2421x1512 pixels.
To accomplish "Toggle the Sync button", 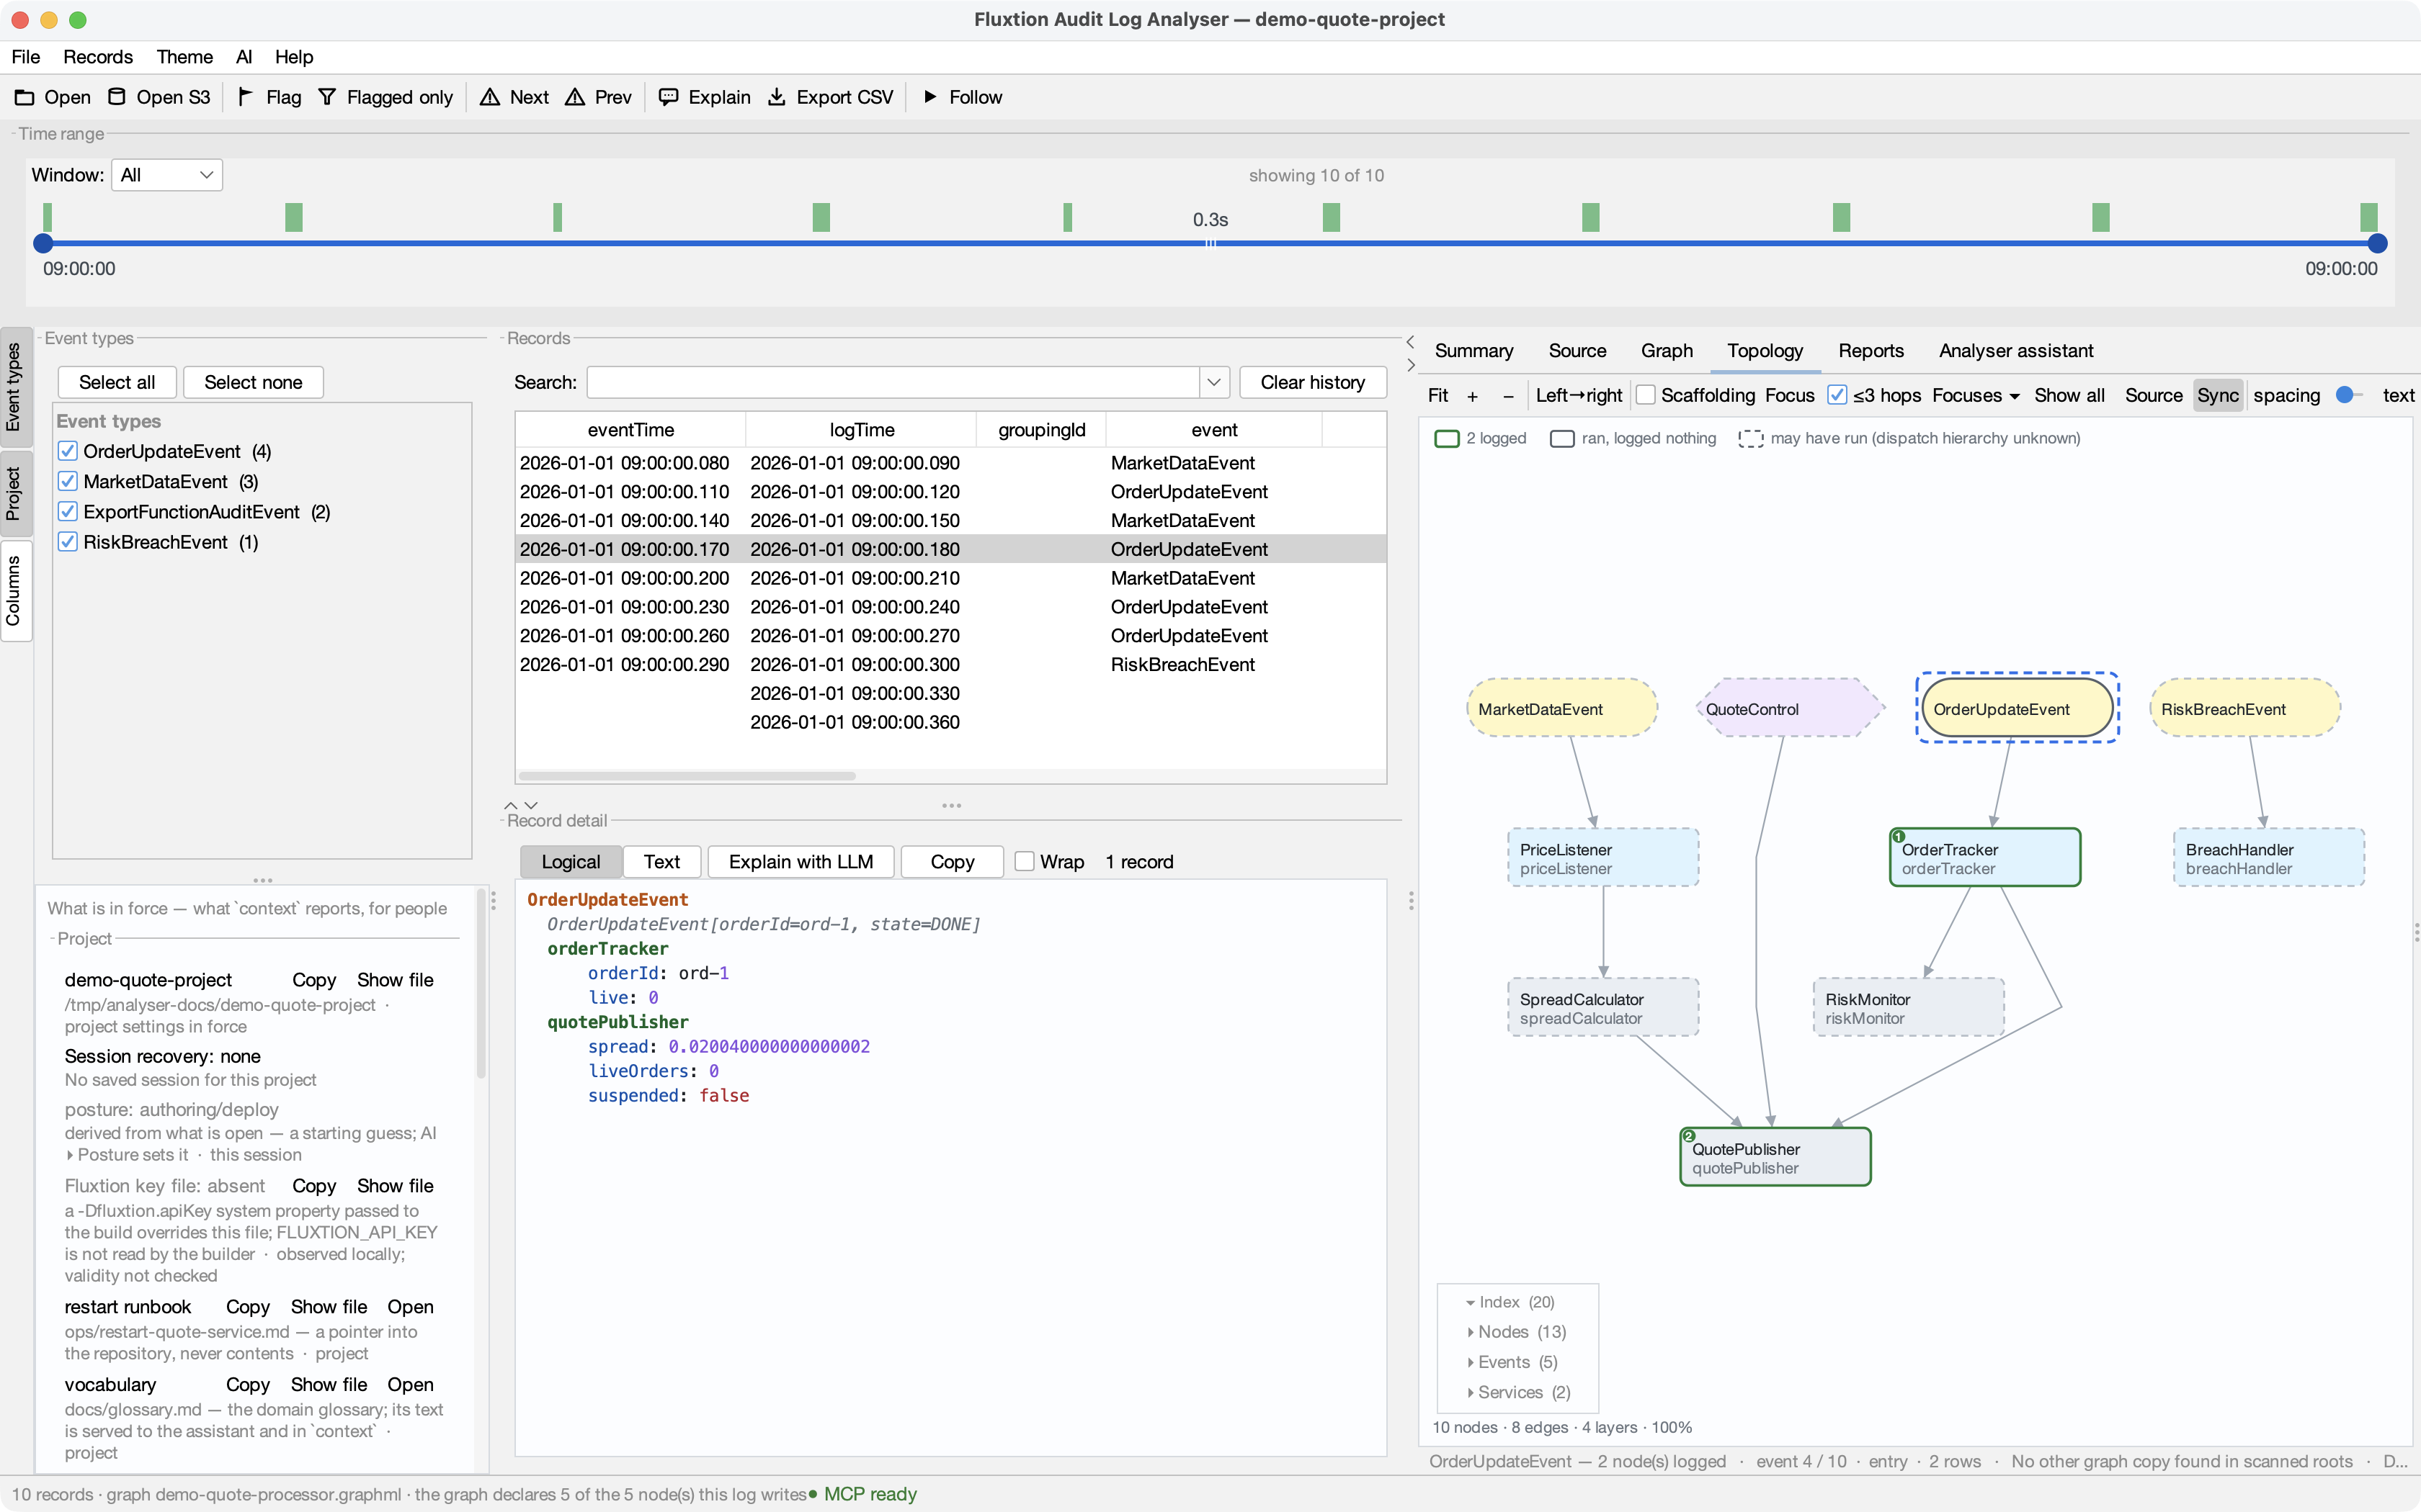I will point(2217,396).
